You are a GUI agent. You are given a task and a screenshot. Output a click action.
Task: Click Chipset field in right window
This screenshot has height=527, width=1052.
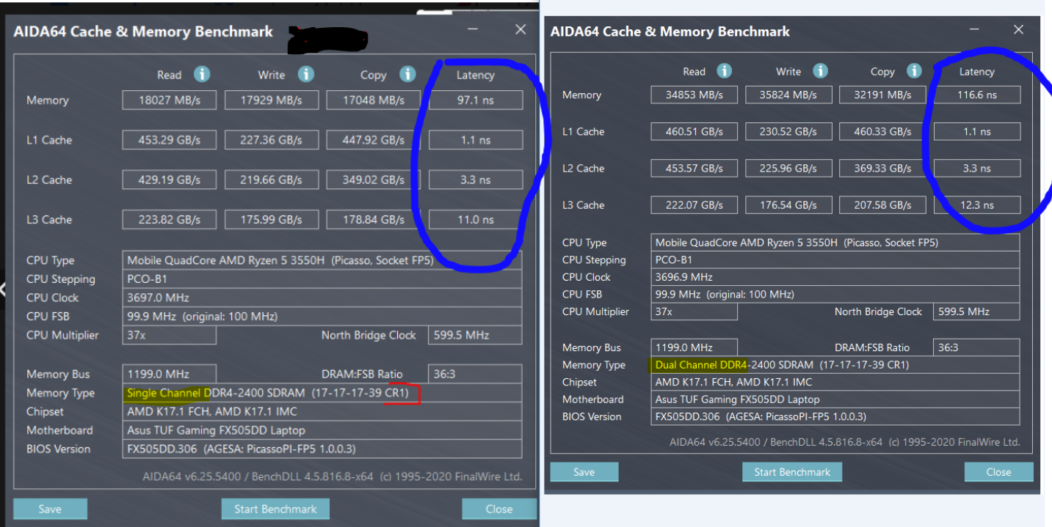coord(835,382)
